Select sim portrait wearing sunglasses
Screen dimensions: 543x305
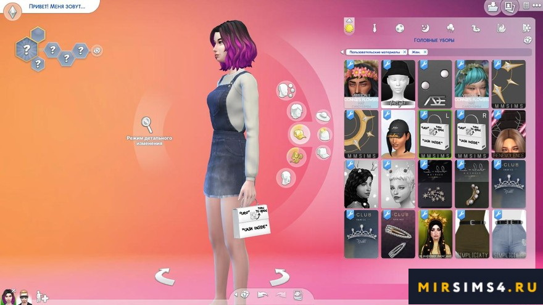coord(24,298)
